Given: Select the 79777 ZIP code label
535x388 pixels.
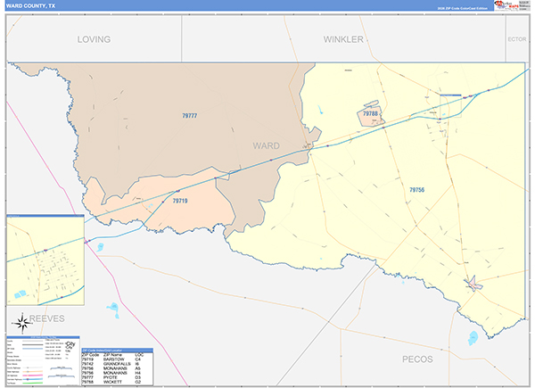Looking at the screenshot, I should [189, 116].
